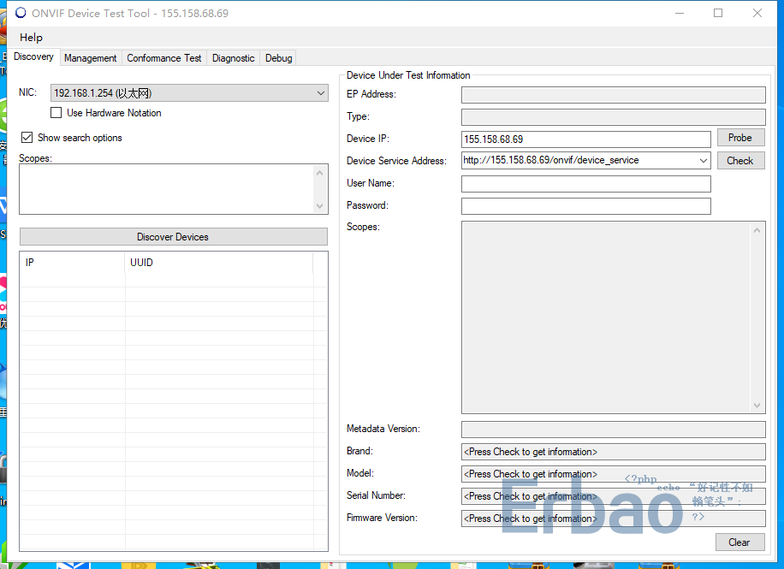Enable Use Hardware Notation checkbox

(x=56, y=113)
